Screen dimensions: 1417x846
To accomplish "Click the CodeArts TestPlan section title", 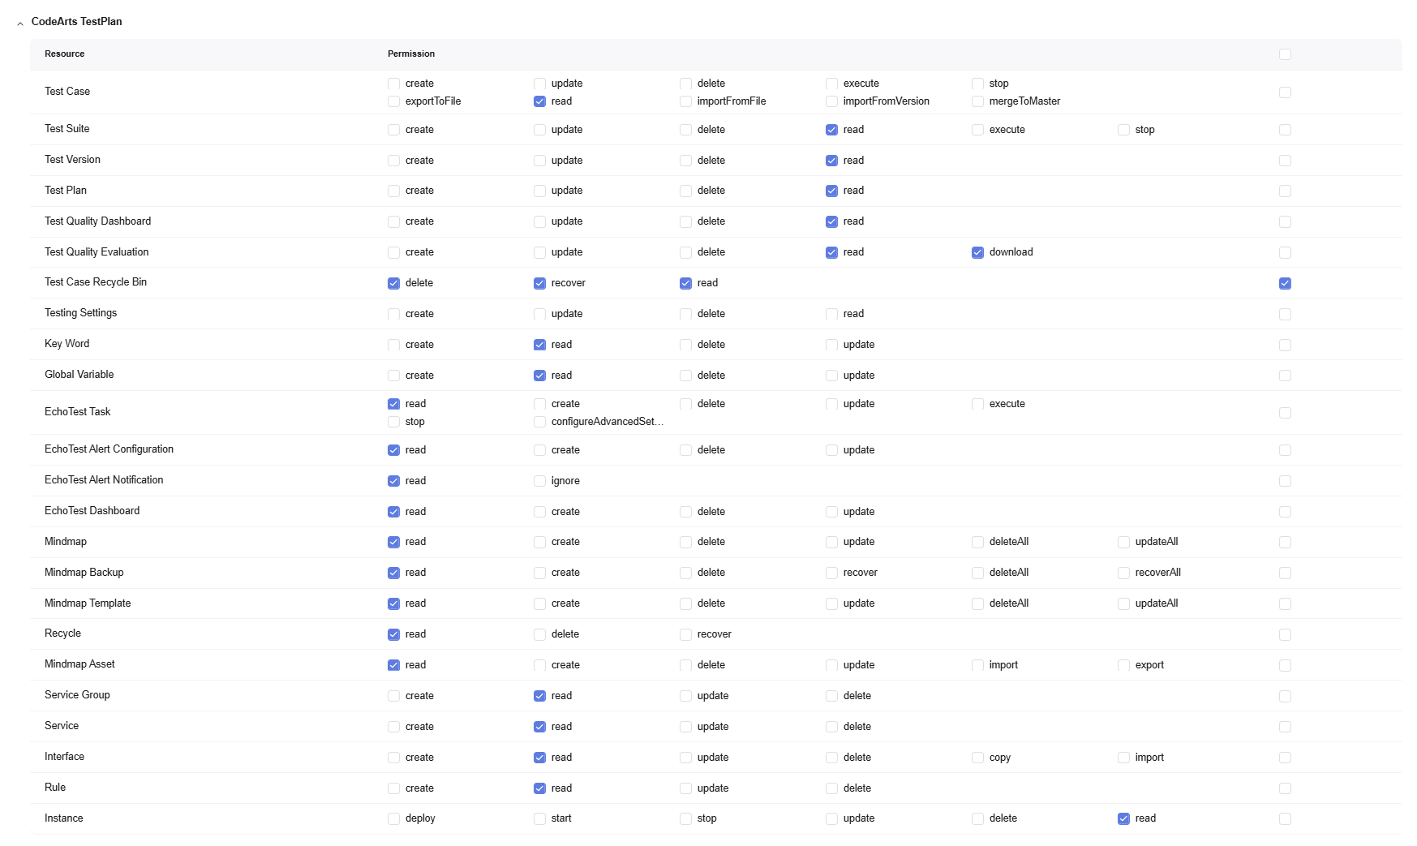I will click(x=77, y=21).
